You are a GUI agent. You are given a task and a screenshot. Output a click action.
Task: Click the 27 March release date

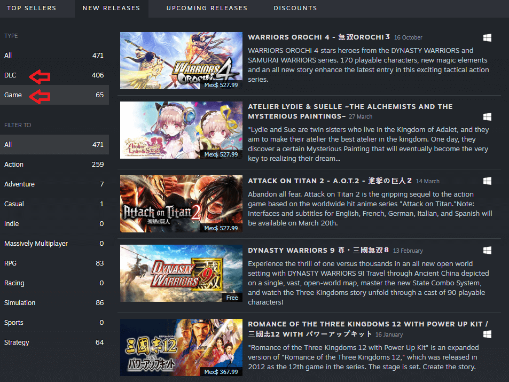pyautogui.click(x=361, y=116)
